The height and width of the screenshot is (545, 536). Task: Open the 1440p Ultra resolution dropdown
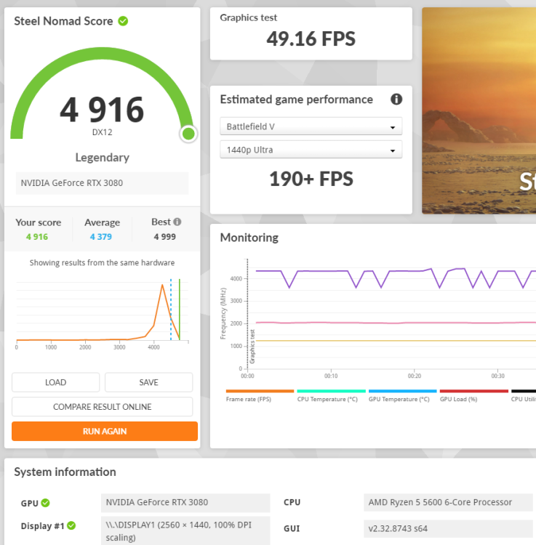[311, 150]
